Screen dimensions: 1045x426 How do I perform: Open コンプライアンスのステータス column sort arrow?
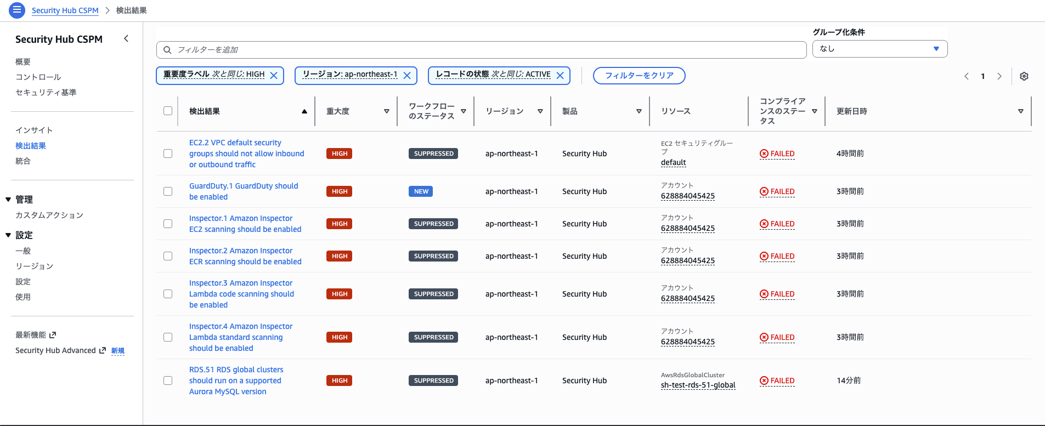pyautogui.click(x=815, y=111)
